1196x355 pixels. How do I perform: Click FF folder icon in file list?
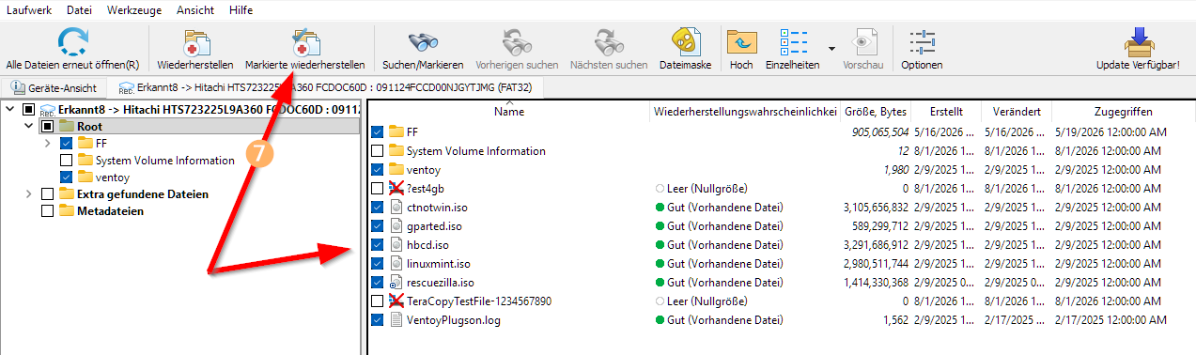[396, 131]
